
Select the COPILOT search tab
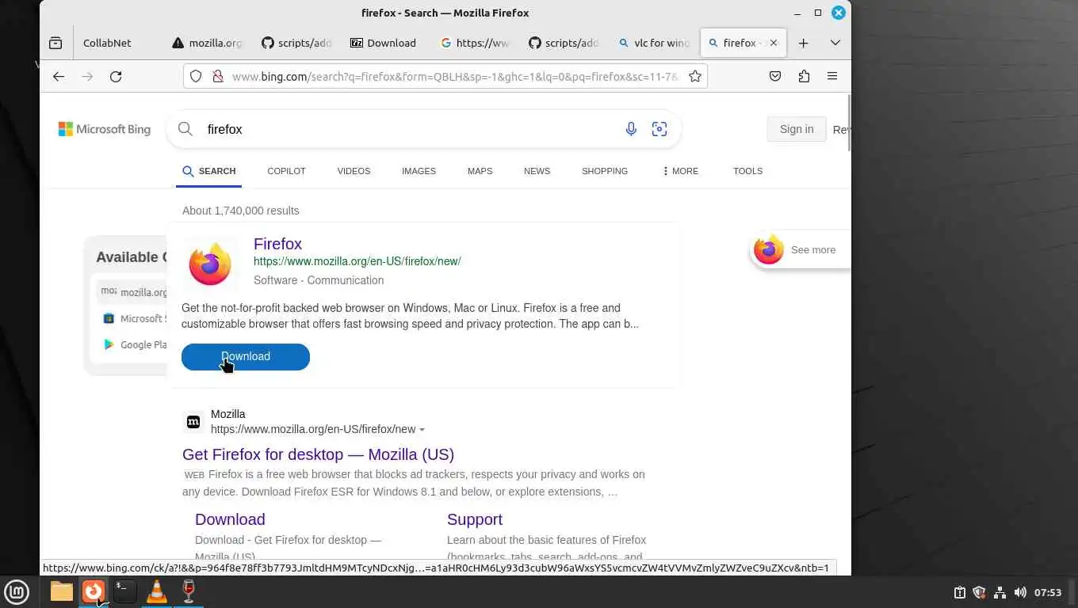[286, 171]
